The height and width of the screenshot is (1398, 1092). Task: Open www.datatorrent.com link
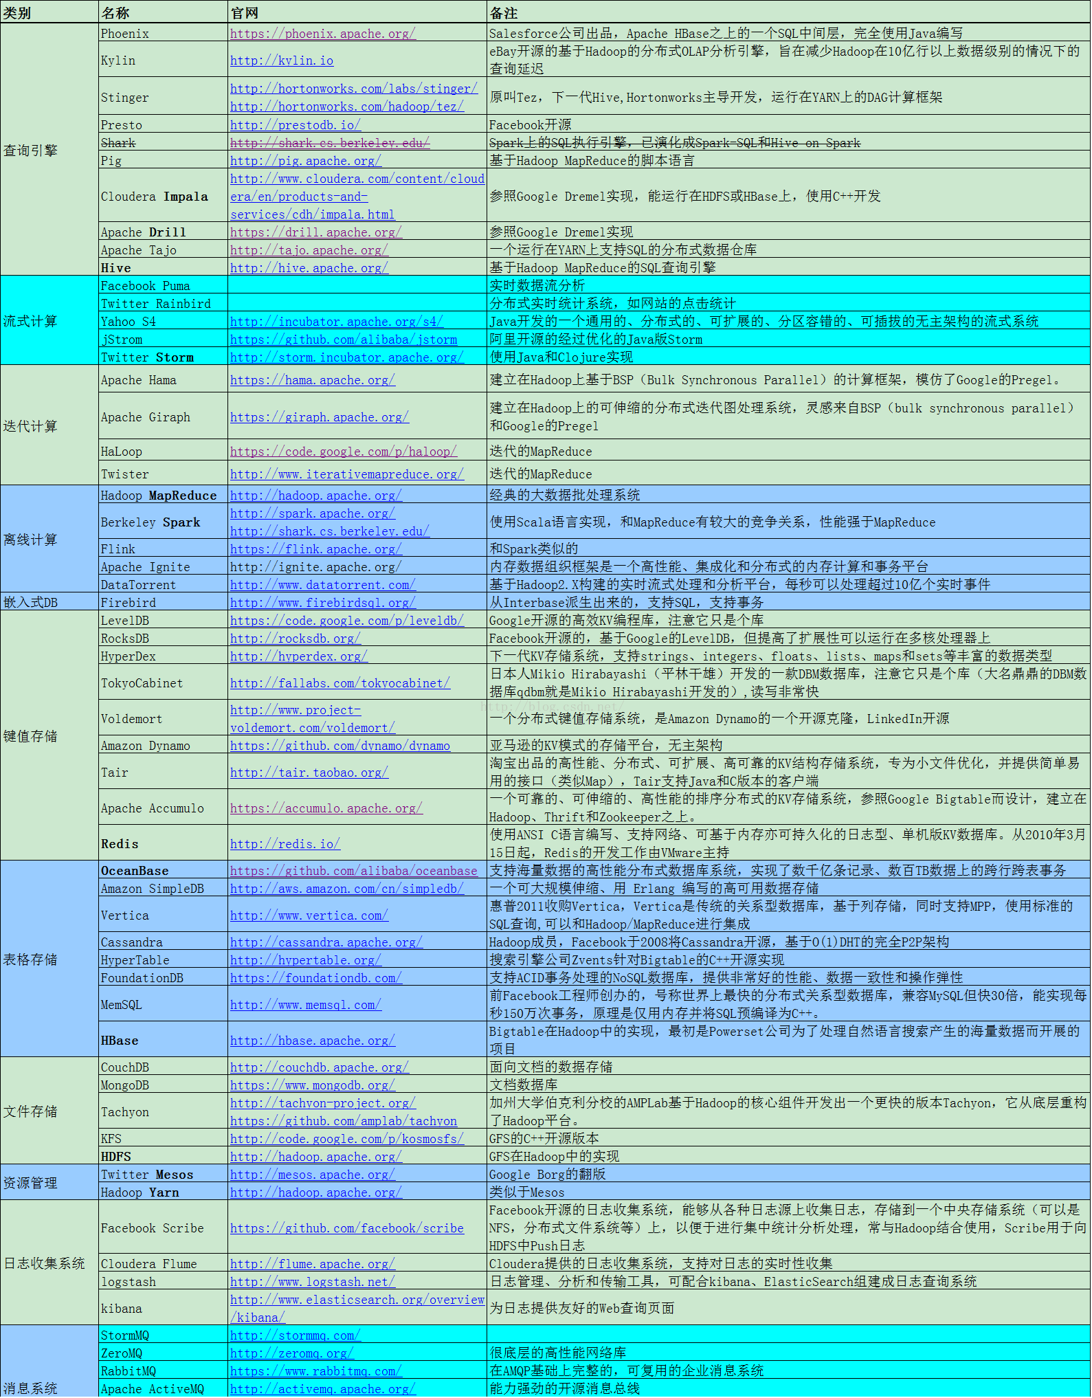323,584
